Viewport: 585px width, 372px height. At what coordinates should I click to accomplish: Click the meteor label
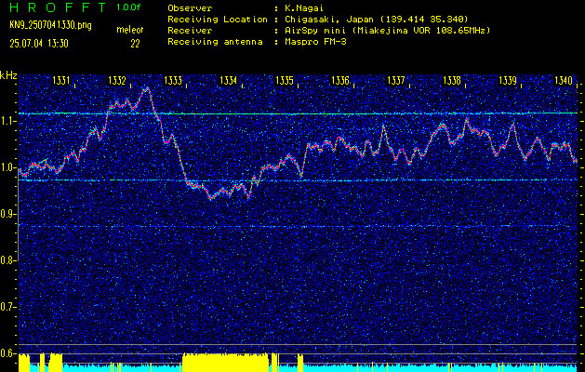pos(130,30)
